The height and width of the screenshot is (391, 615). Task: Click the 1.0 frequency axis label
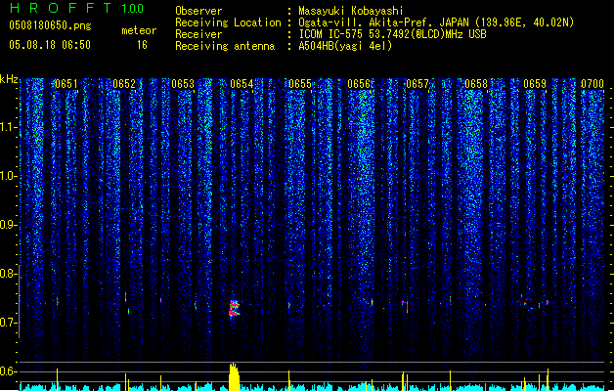tap(8, 176)
